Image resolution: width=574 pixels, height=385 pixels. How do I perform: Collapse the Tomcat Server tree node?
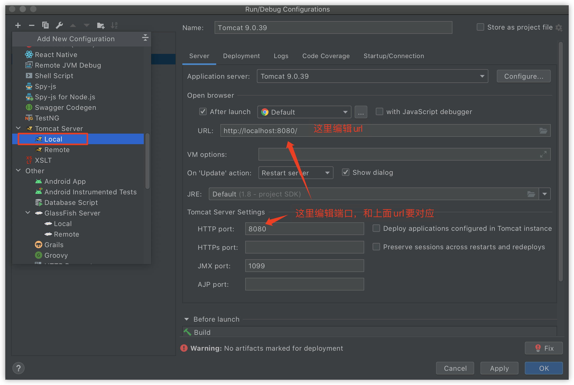click(18, 128)
